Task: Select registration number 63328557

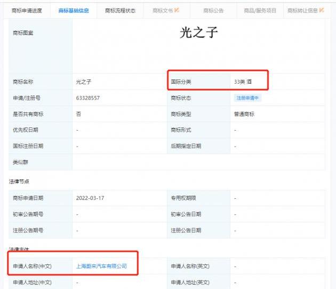Action: pos(88,98)
